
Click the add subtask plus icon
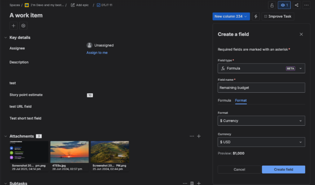[199, 183]
